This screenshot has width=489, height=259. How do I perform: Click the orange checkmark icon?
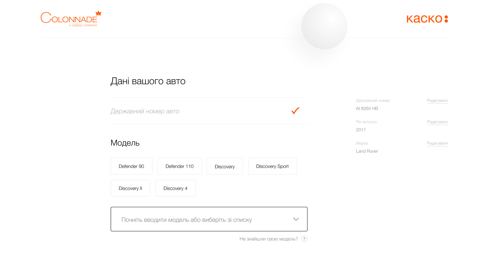pos(295,111)
